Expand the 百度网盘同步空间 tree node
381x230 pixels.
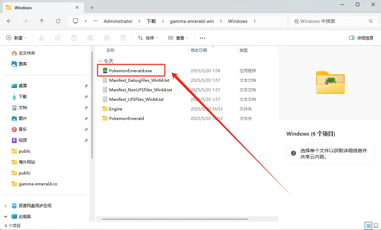[5, 206]
